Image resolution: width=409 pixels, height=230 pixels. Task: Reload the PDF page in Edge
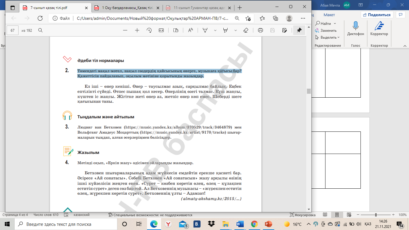click(x=40, y=18)
